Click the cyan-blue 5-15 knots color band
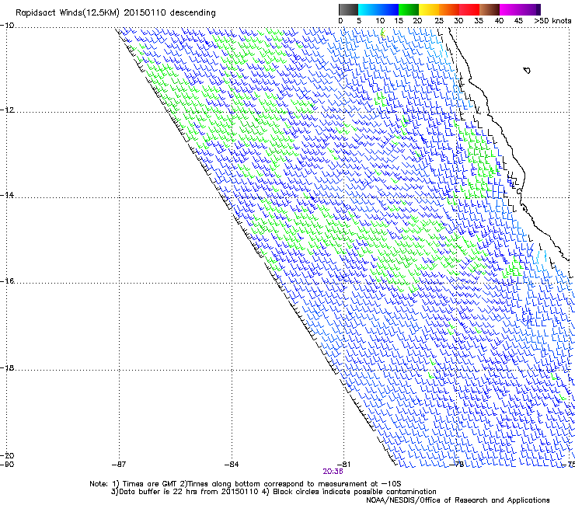Viewport: 575px width, 505px height. [378, 9]
